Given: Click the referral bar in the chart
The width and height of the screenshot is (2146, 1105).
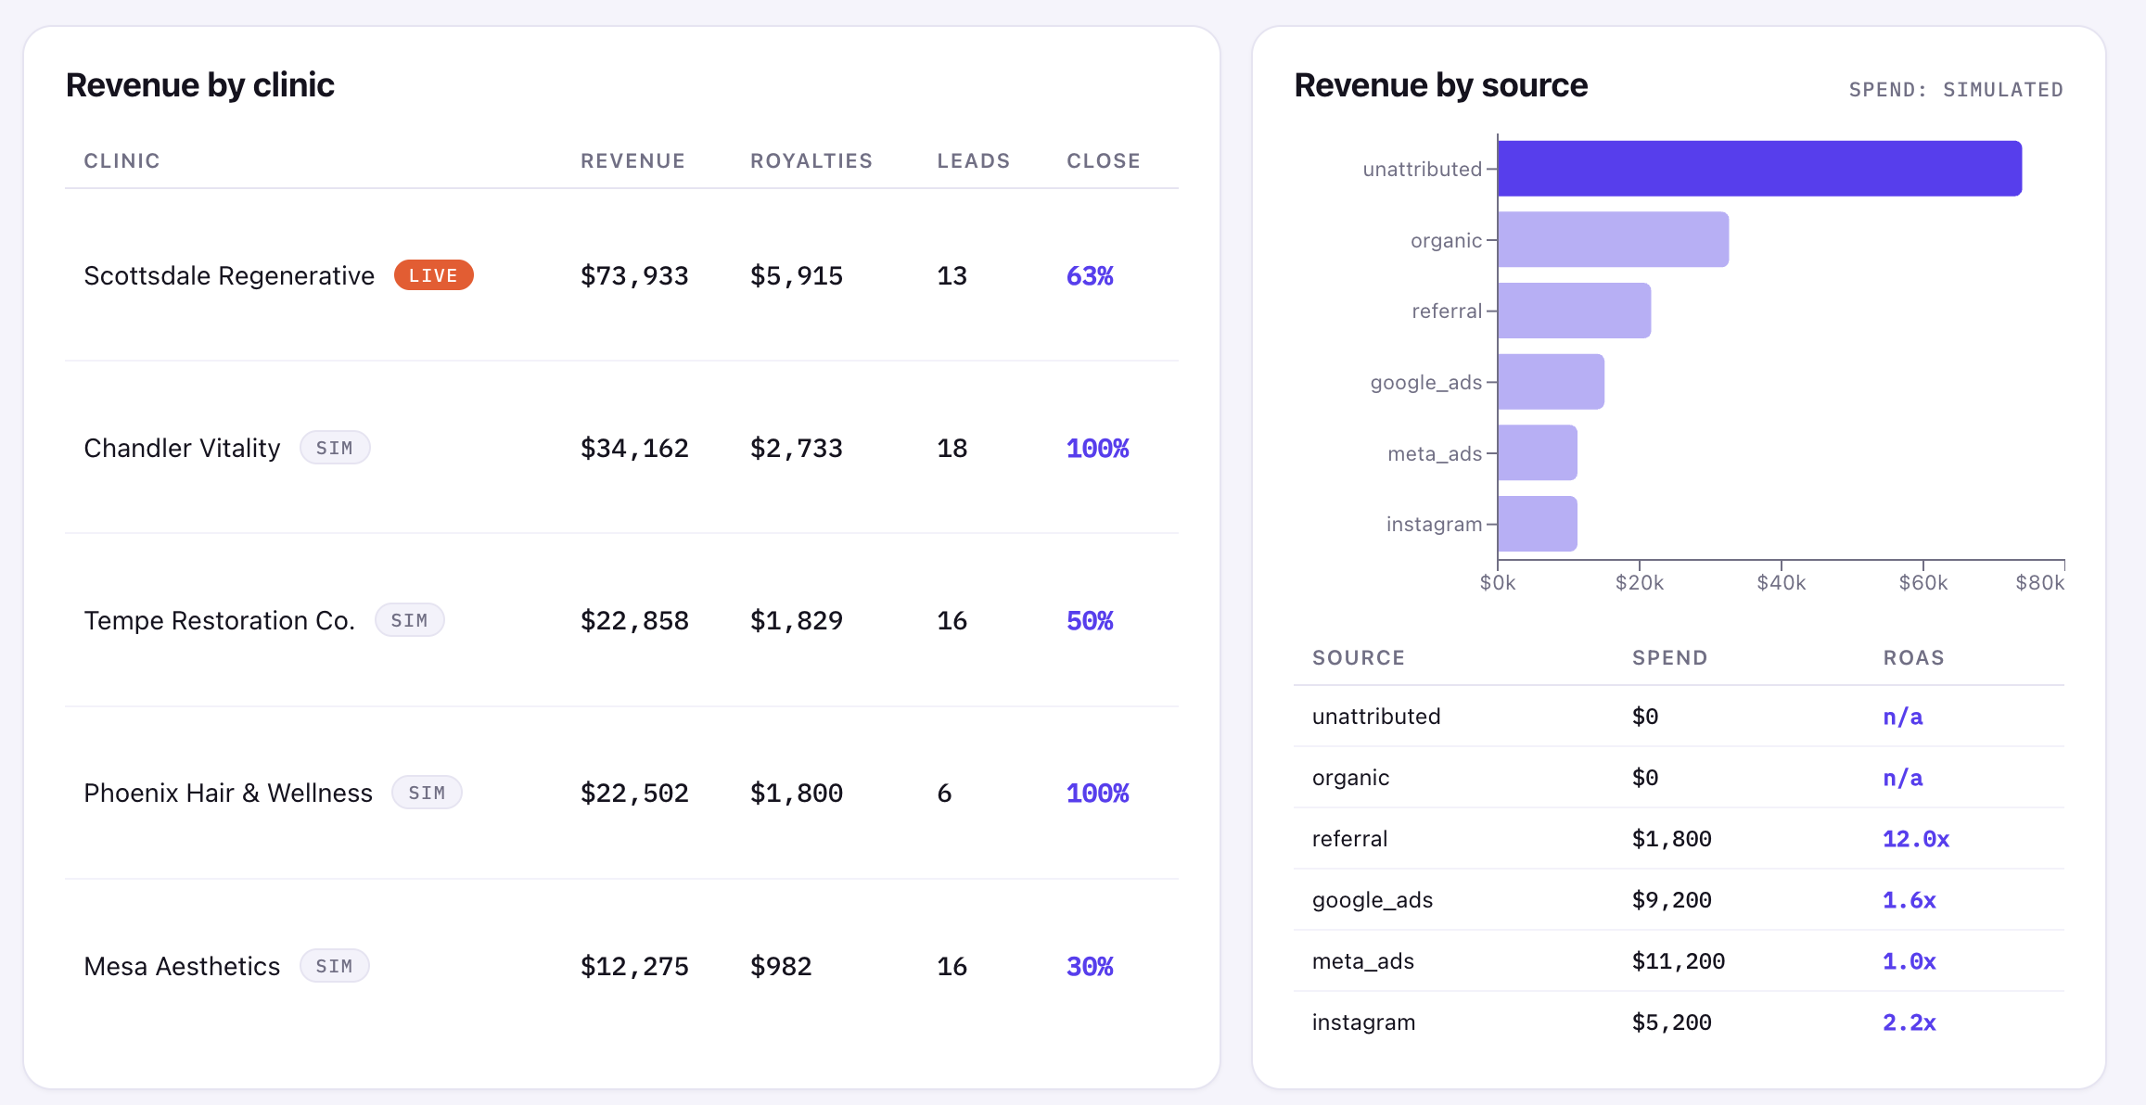Looking at the screenshot, I should click(x=1574, y=311).
